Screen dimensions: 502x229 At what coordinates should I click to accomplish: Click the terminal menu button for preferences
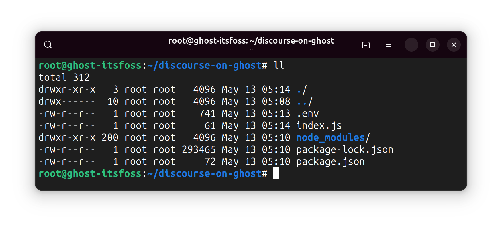point(388,44)
